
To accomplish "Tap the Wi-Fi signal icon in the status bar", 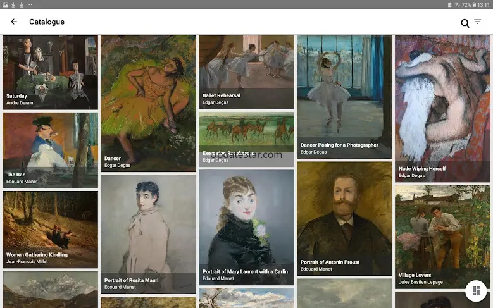I will tap(458, 4).
